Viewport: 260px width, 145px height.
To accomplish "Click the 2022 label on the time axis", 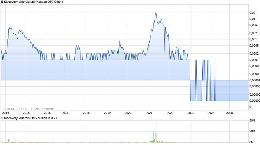I will pos(170,113).
